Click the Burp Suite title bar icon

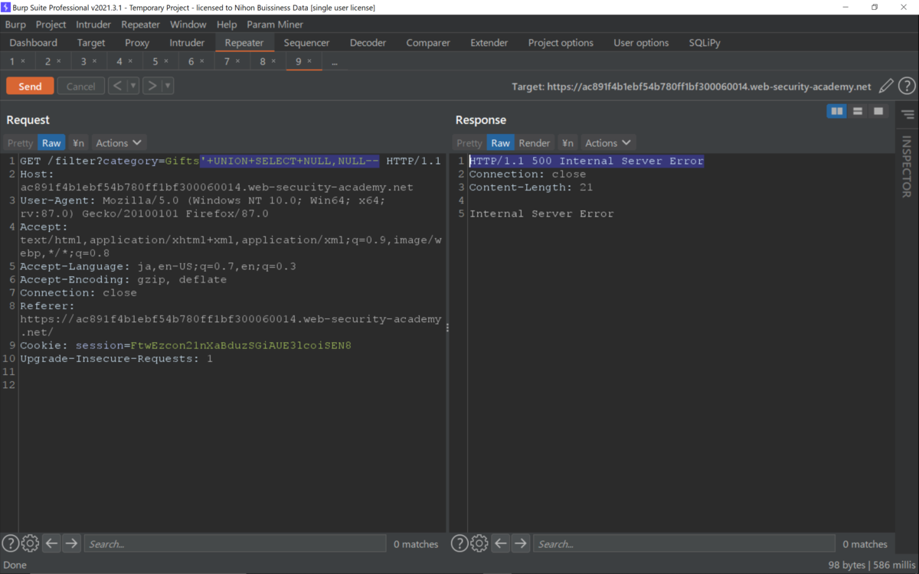click(6, 7)
